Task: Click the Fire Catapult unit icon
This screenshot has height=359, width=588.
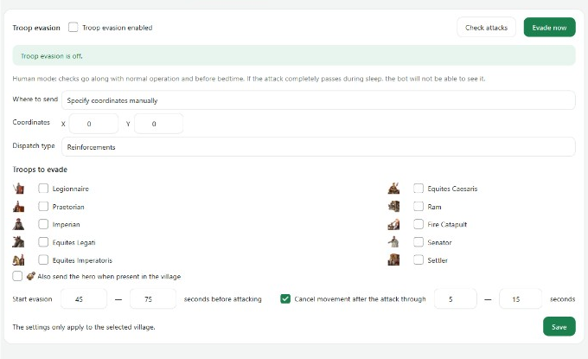Action: click(x=393, y=224)
